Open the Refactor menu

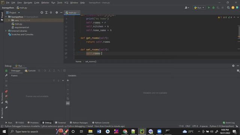(45, 3)
